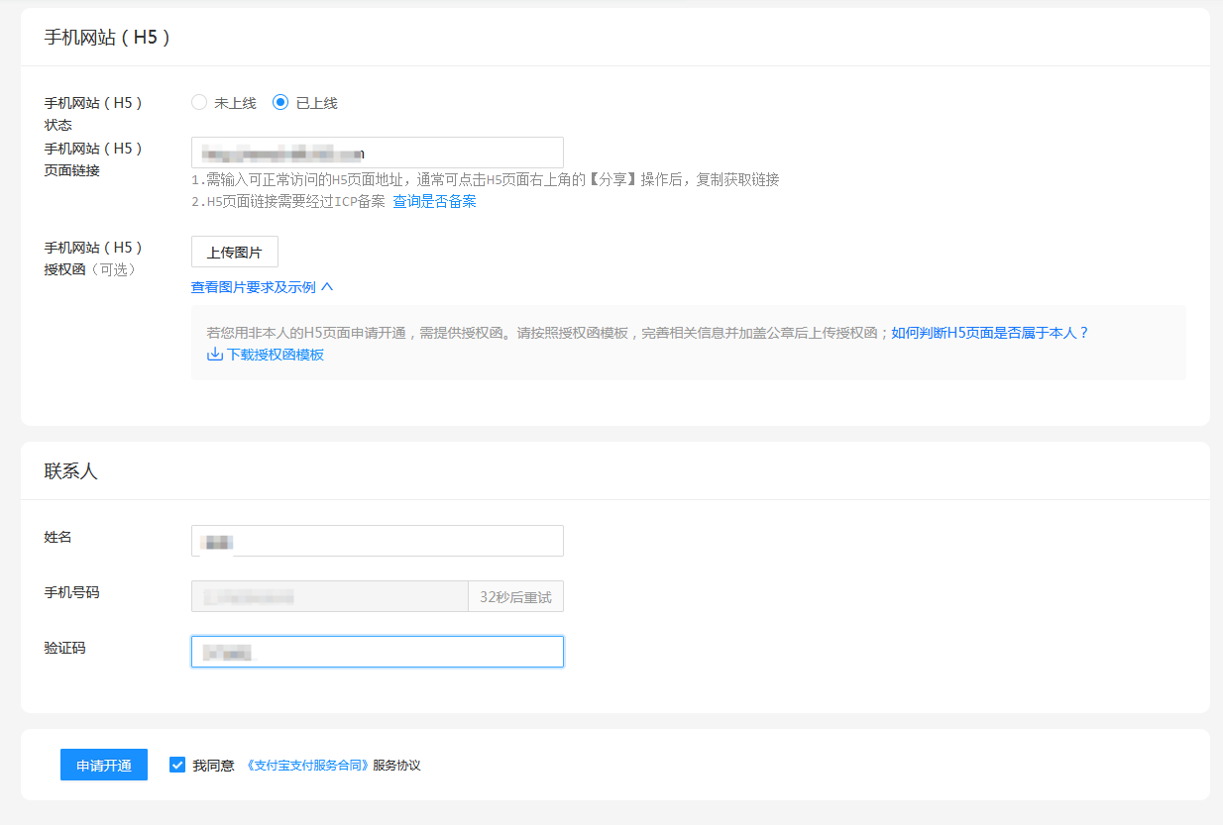This screenshot has width=1223, height=825.
Task: Open the 《支付宝支付服务合同》 agreement link
Action: pyautogui.click(x=306, y=766)
